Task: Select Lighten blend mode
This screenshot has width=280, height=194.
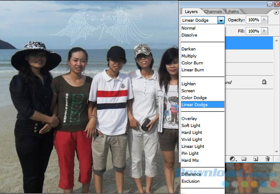Action: [188, 84]
